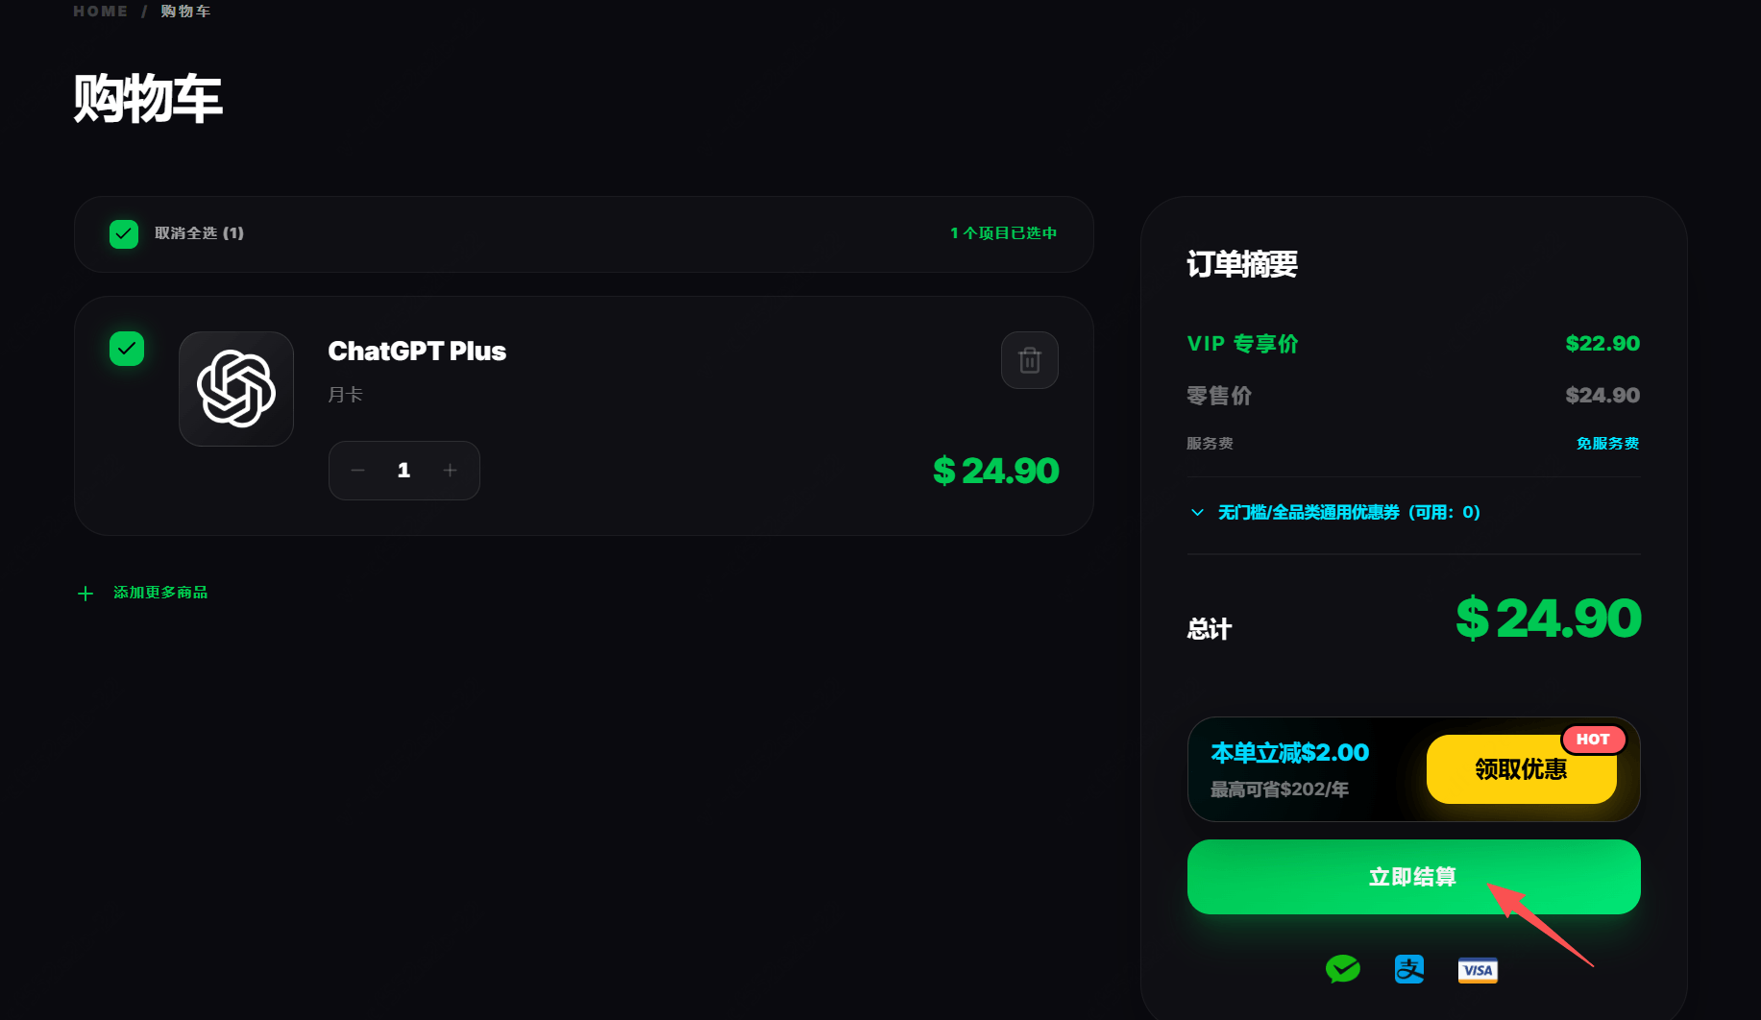Click the ChatGPT logo thumbnail
Screen dimensions: 1761x1020
click(x=236, y=389)
